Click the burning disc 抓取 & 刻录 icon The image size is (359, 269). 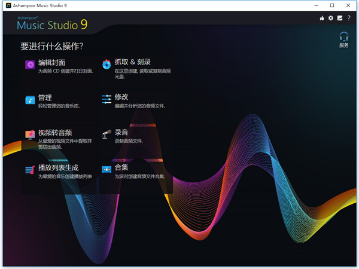(107, 64)
